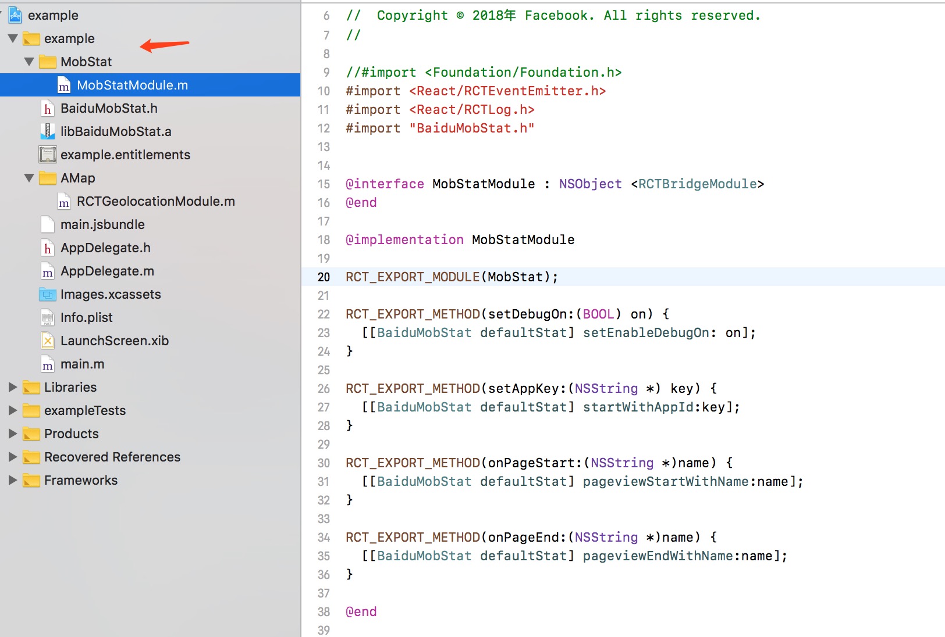Collapse the AMap folder disclosure triangle
The image size is (945, 637).
tap(29, 178)
